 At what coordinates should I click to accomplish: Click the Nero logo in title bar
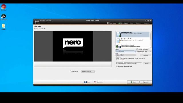37,21
